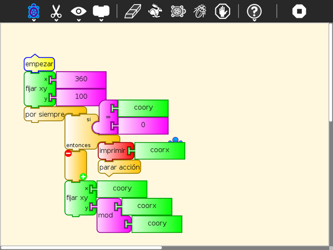
Task: Toggle block visibility with hand icon
Action: click(223, 11)
